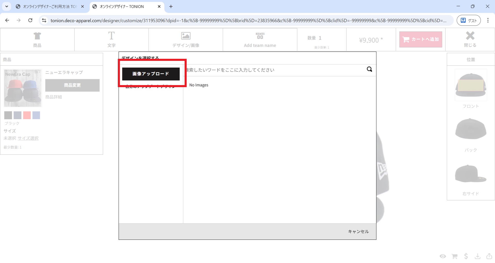Close the オンラインデザイナーご利用方法 tab
Image resolution: width=495 pixels, height=263 pixels.
[82, 7]
